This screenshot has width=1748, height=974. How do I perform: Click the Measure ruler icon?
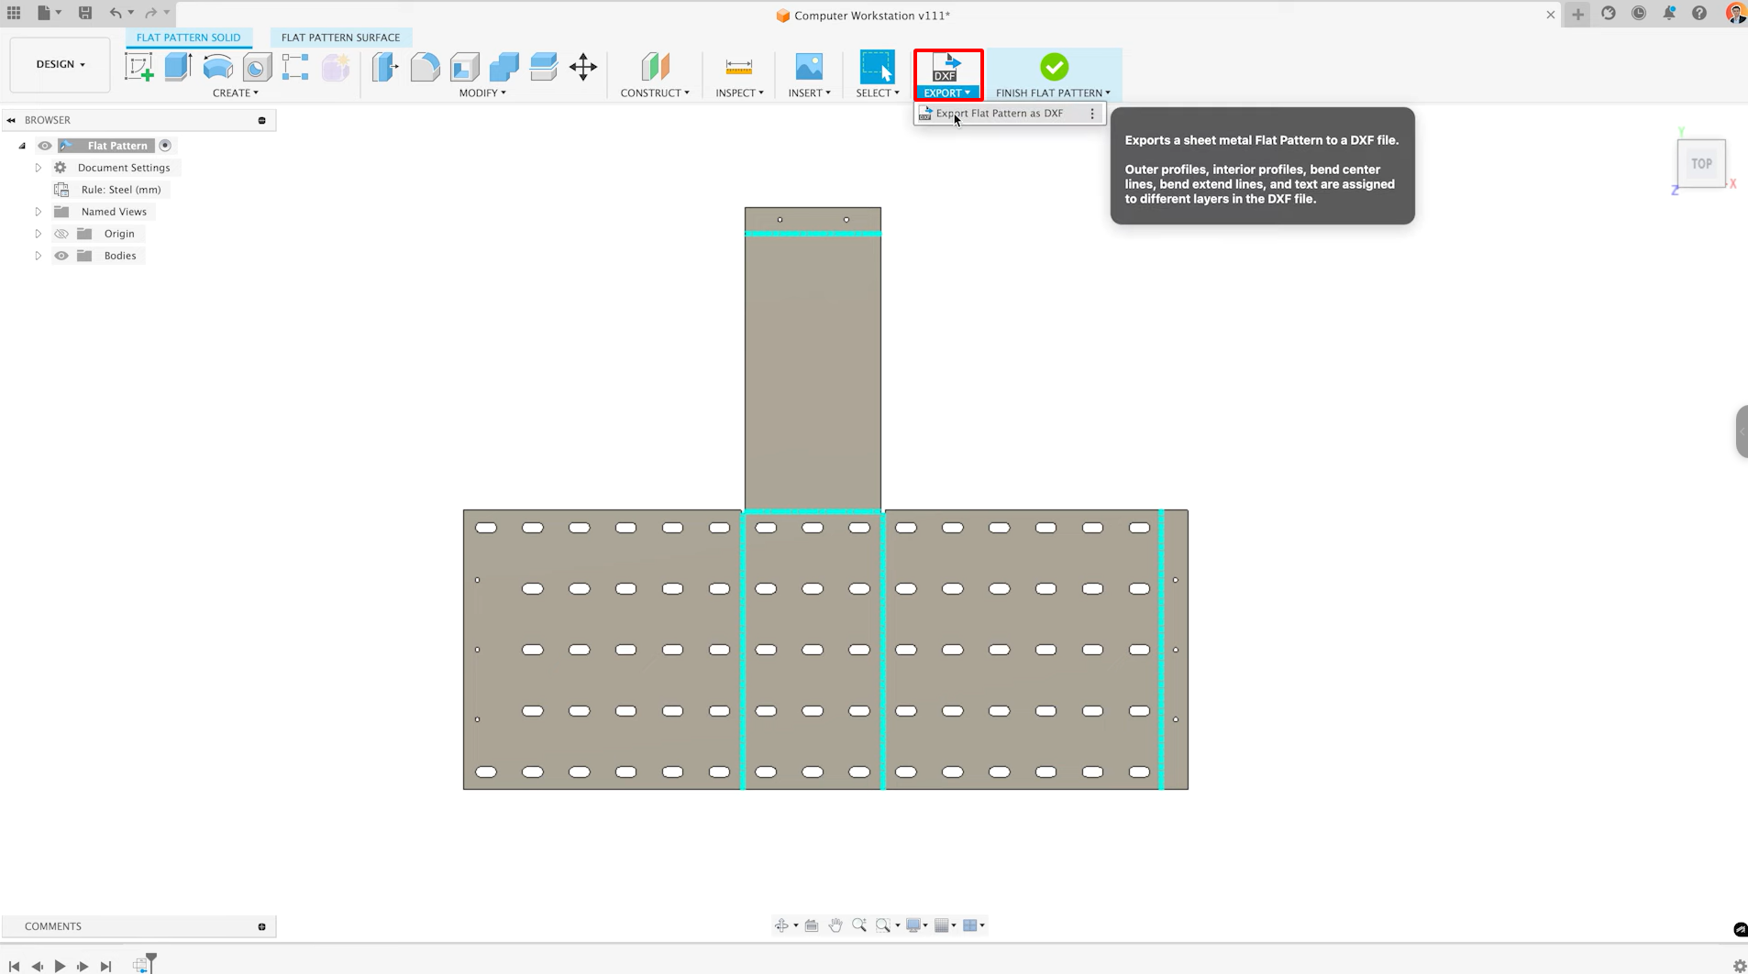coord(739,67)
